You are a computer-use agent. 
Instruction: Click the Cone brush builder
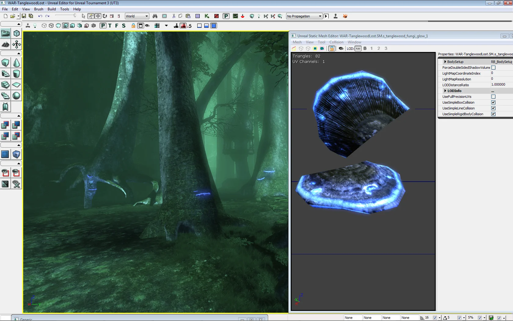[16, 63]
